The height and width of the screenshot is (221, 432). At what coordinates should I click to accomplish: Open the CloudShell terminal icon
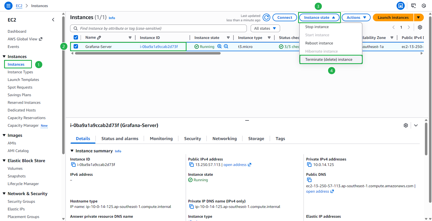click(x=413, y=6)
